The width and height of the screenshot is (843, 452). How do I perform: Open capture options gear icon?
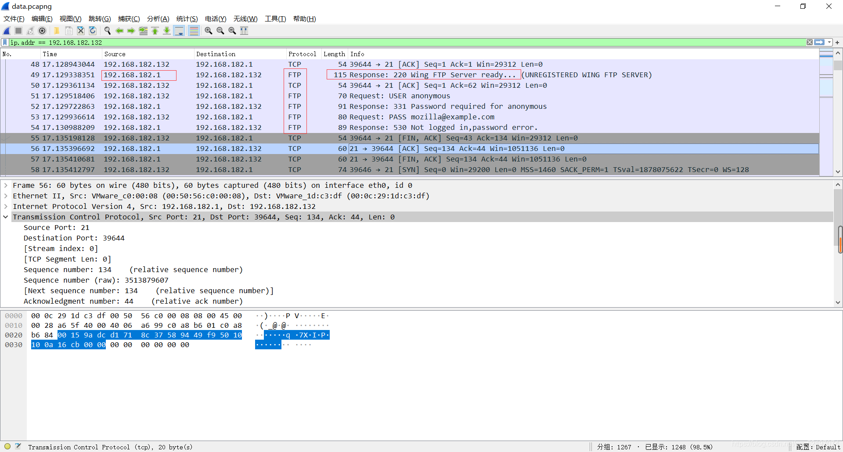tap(42, 31)
